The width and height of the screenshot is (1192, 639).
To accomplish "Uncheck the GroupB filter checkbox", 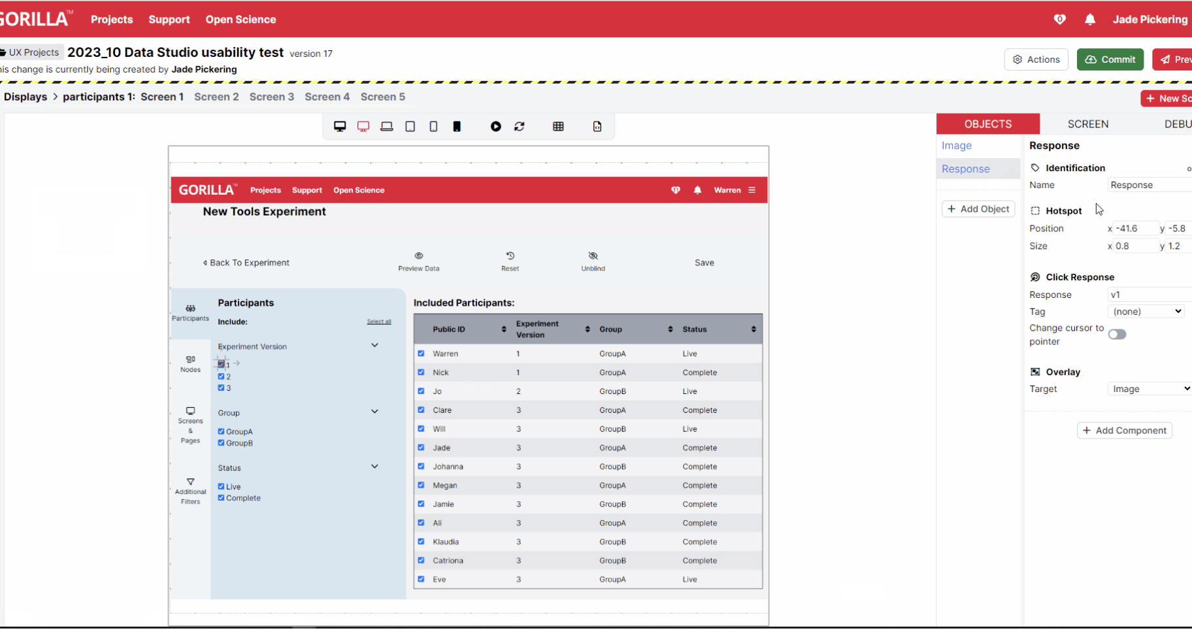I will point(222,442).
